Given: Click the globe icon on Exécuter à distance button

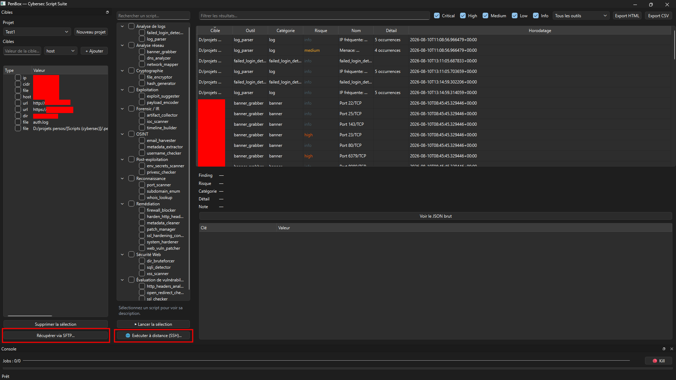Looking at the screenshot, I should tap(128, 336).
